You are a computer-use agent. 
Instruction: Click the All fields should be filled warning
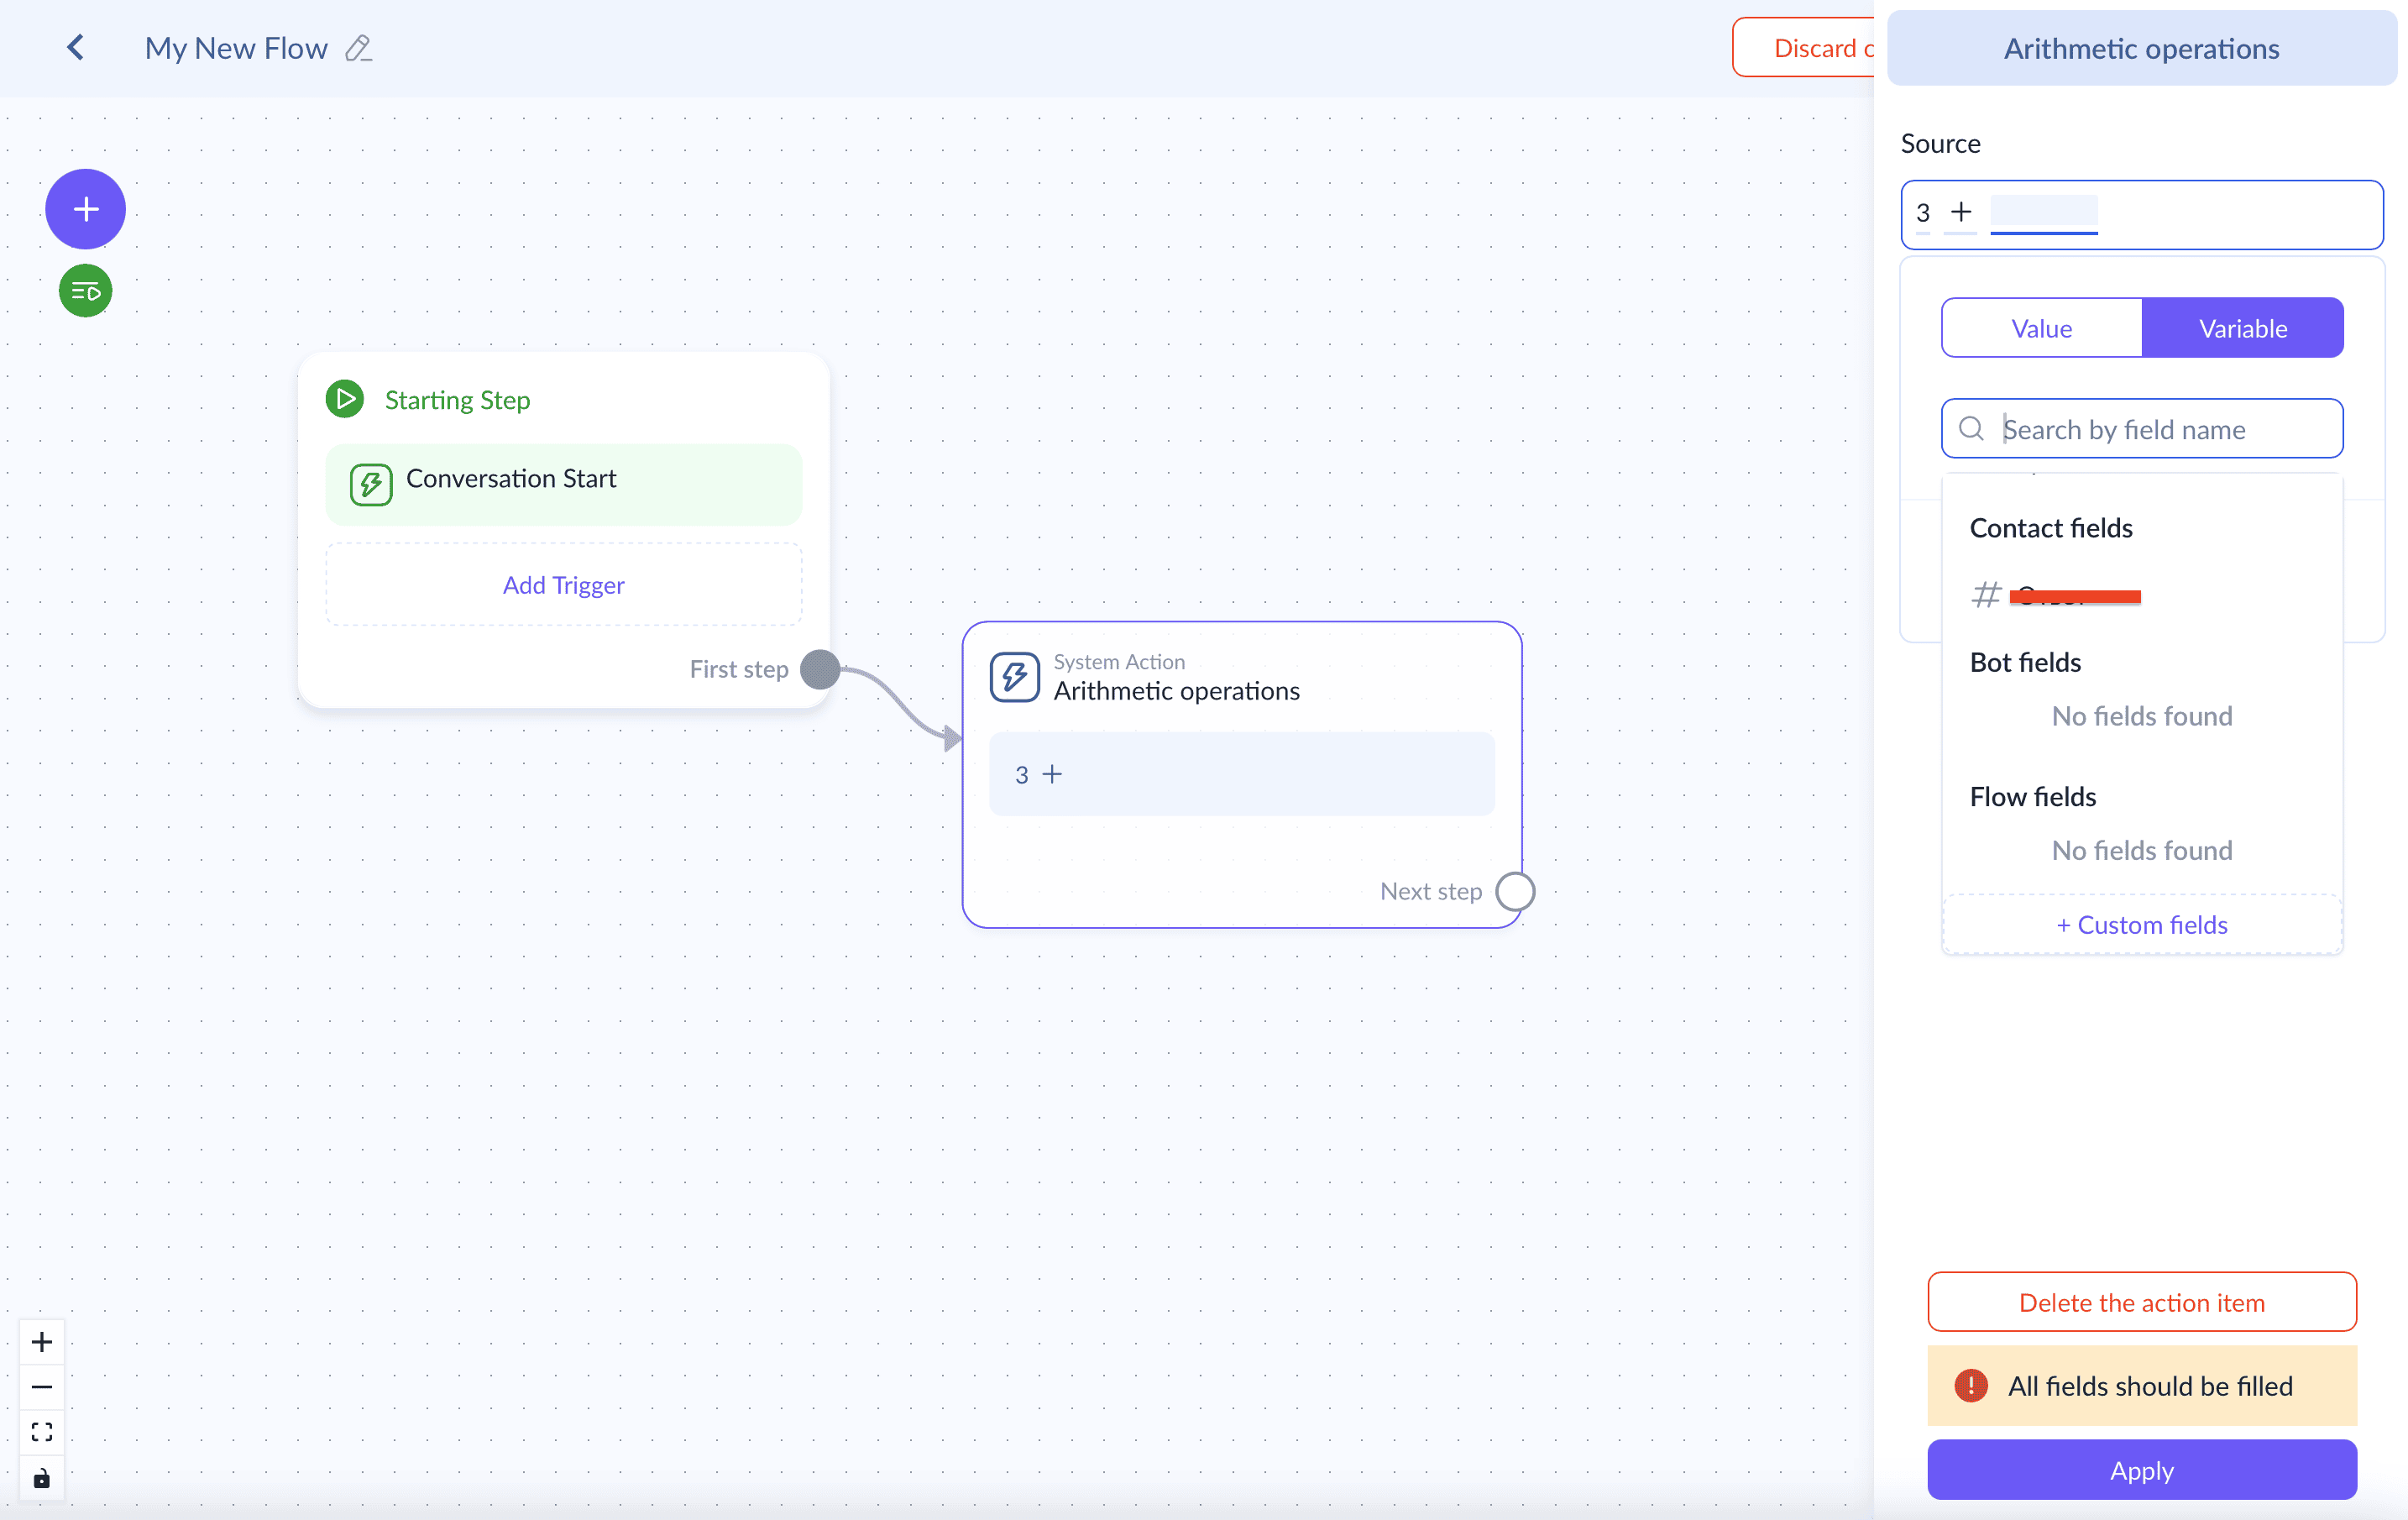(2142, 1386)
